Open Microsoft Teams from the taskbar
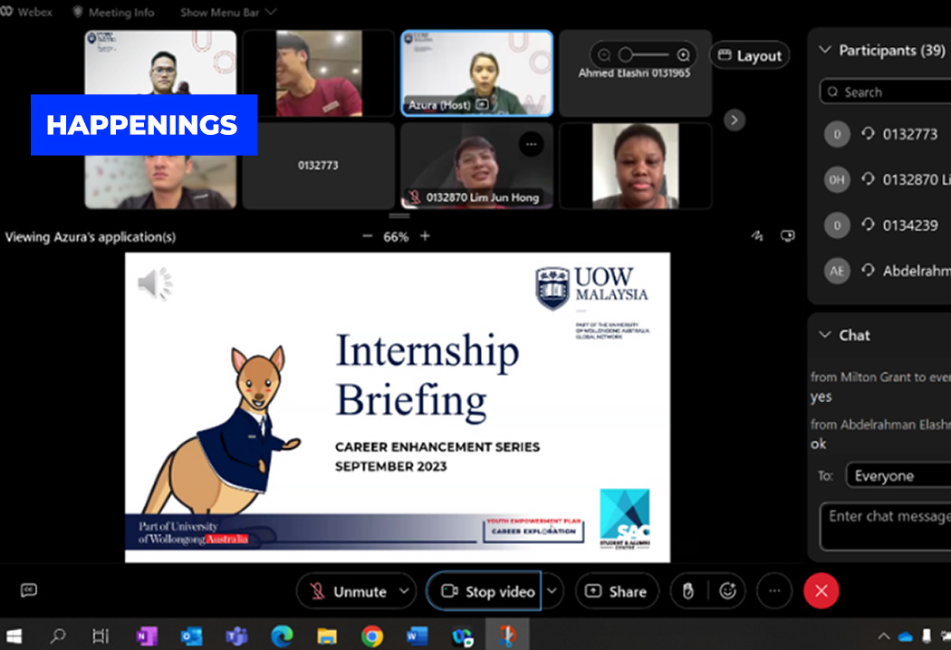 click(x=237, y=636)
